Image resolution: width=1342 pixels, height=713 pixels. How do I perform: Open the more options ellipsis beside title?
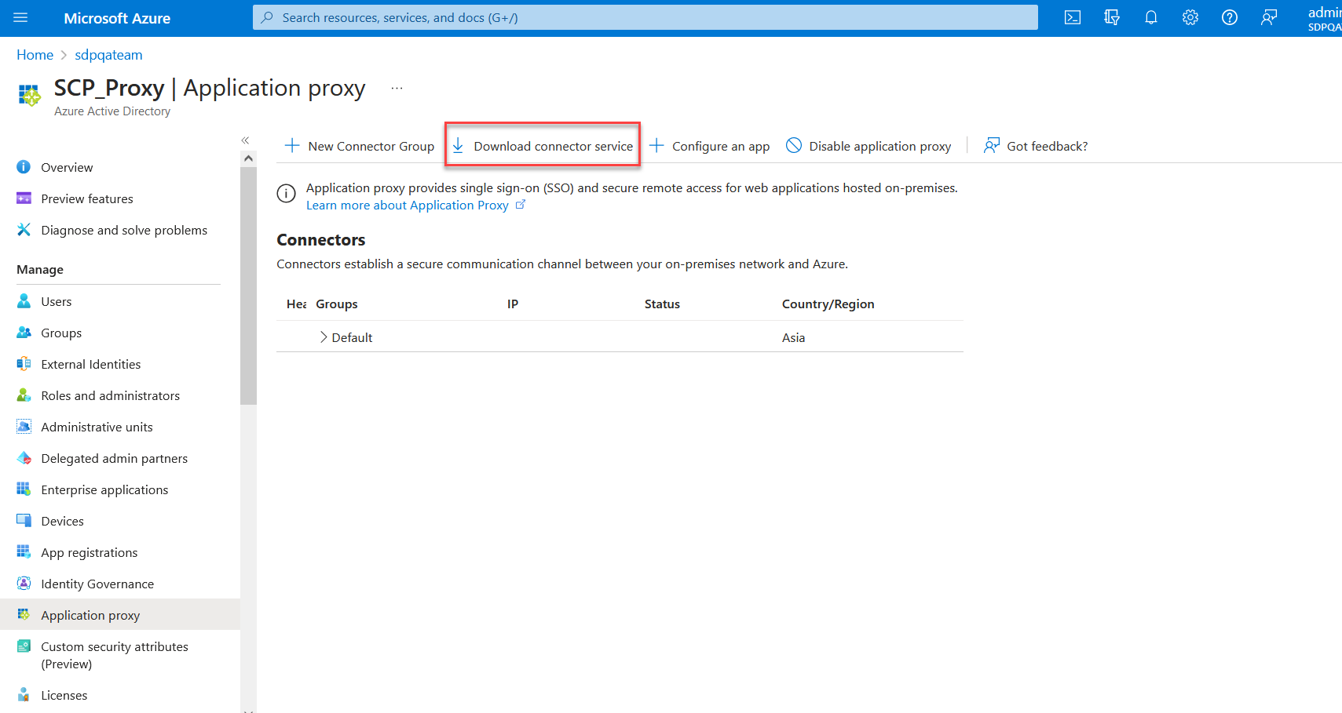coord(397,89)
